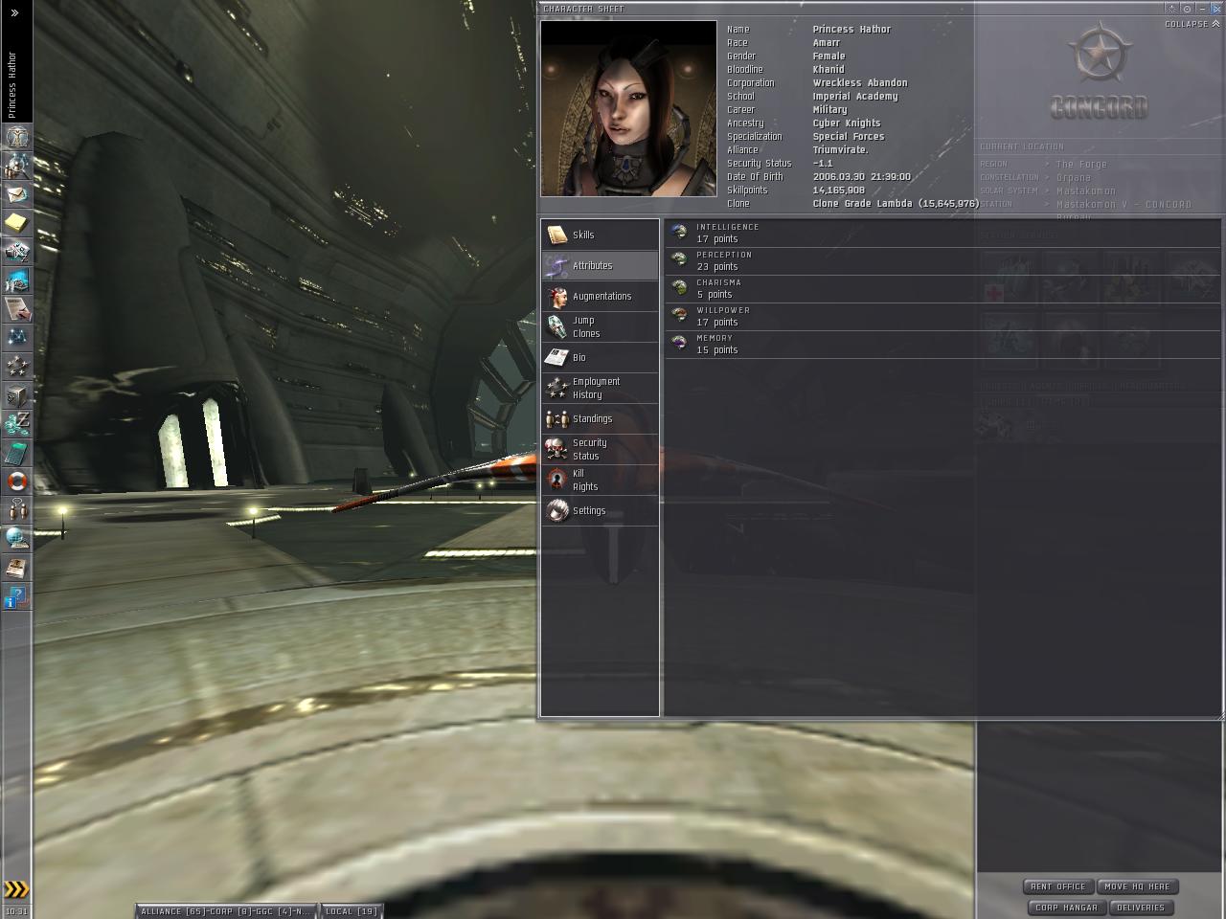Image resolution: width=1226 pixels, height=919 pixels.
Task: Open the ship Fitting icon in the sidebar
Action: (x=16, y=252)
